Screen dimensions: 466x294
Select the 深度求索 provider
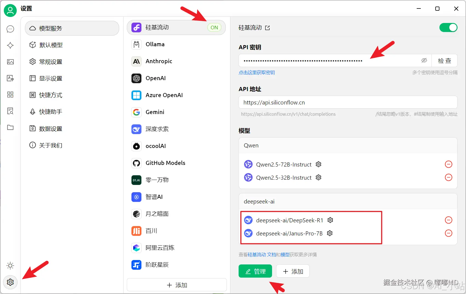[176, 129]
